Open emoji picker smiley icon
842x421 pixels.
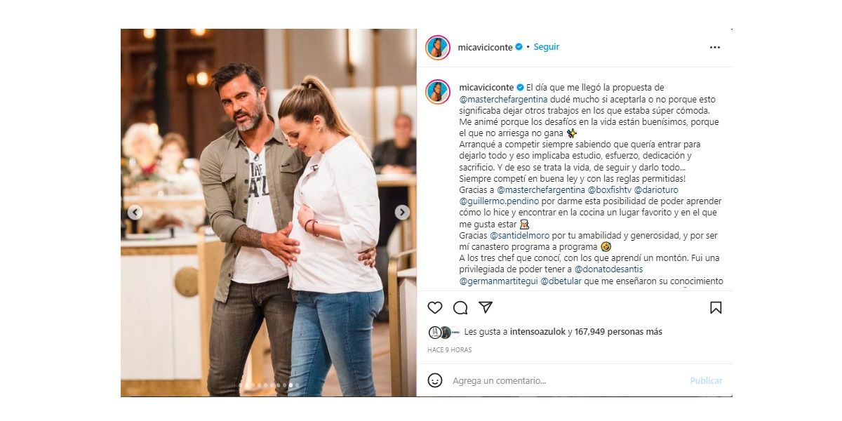[435, 380]
